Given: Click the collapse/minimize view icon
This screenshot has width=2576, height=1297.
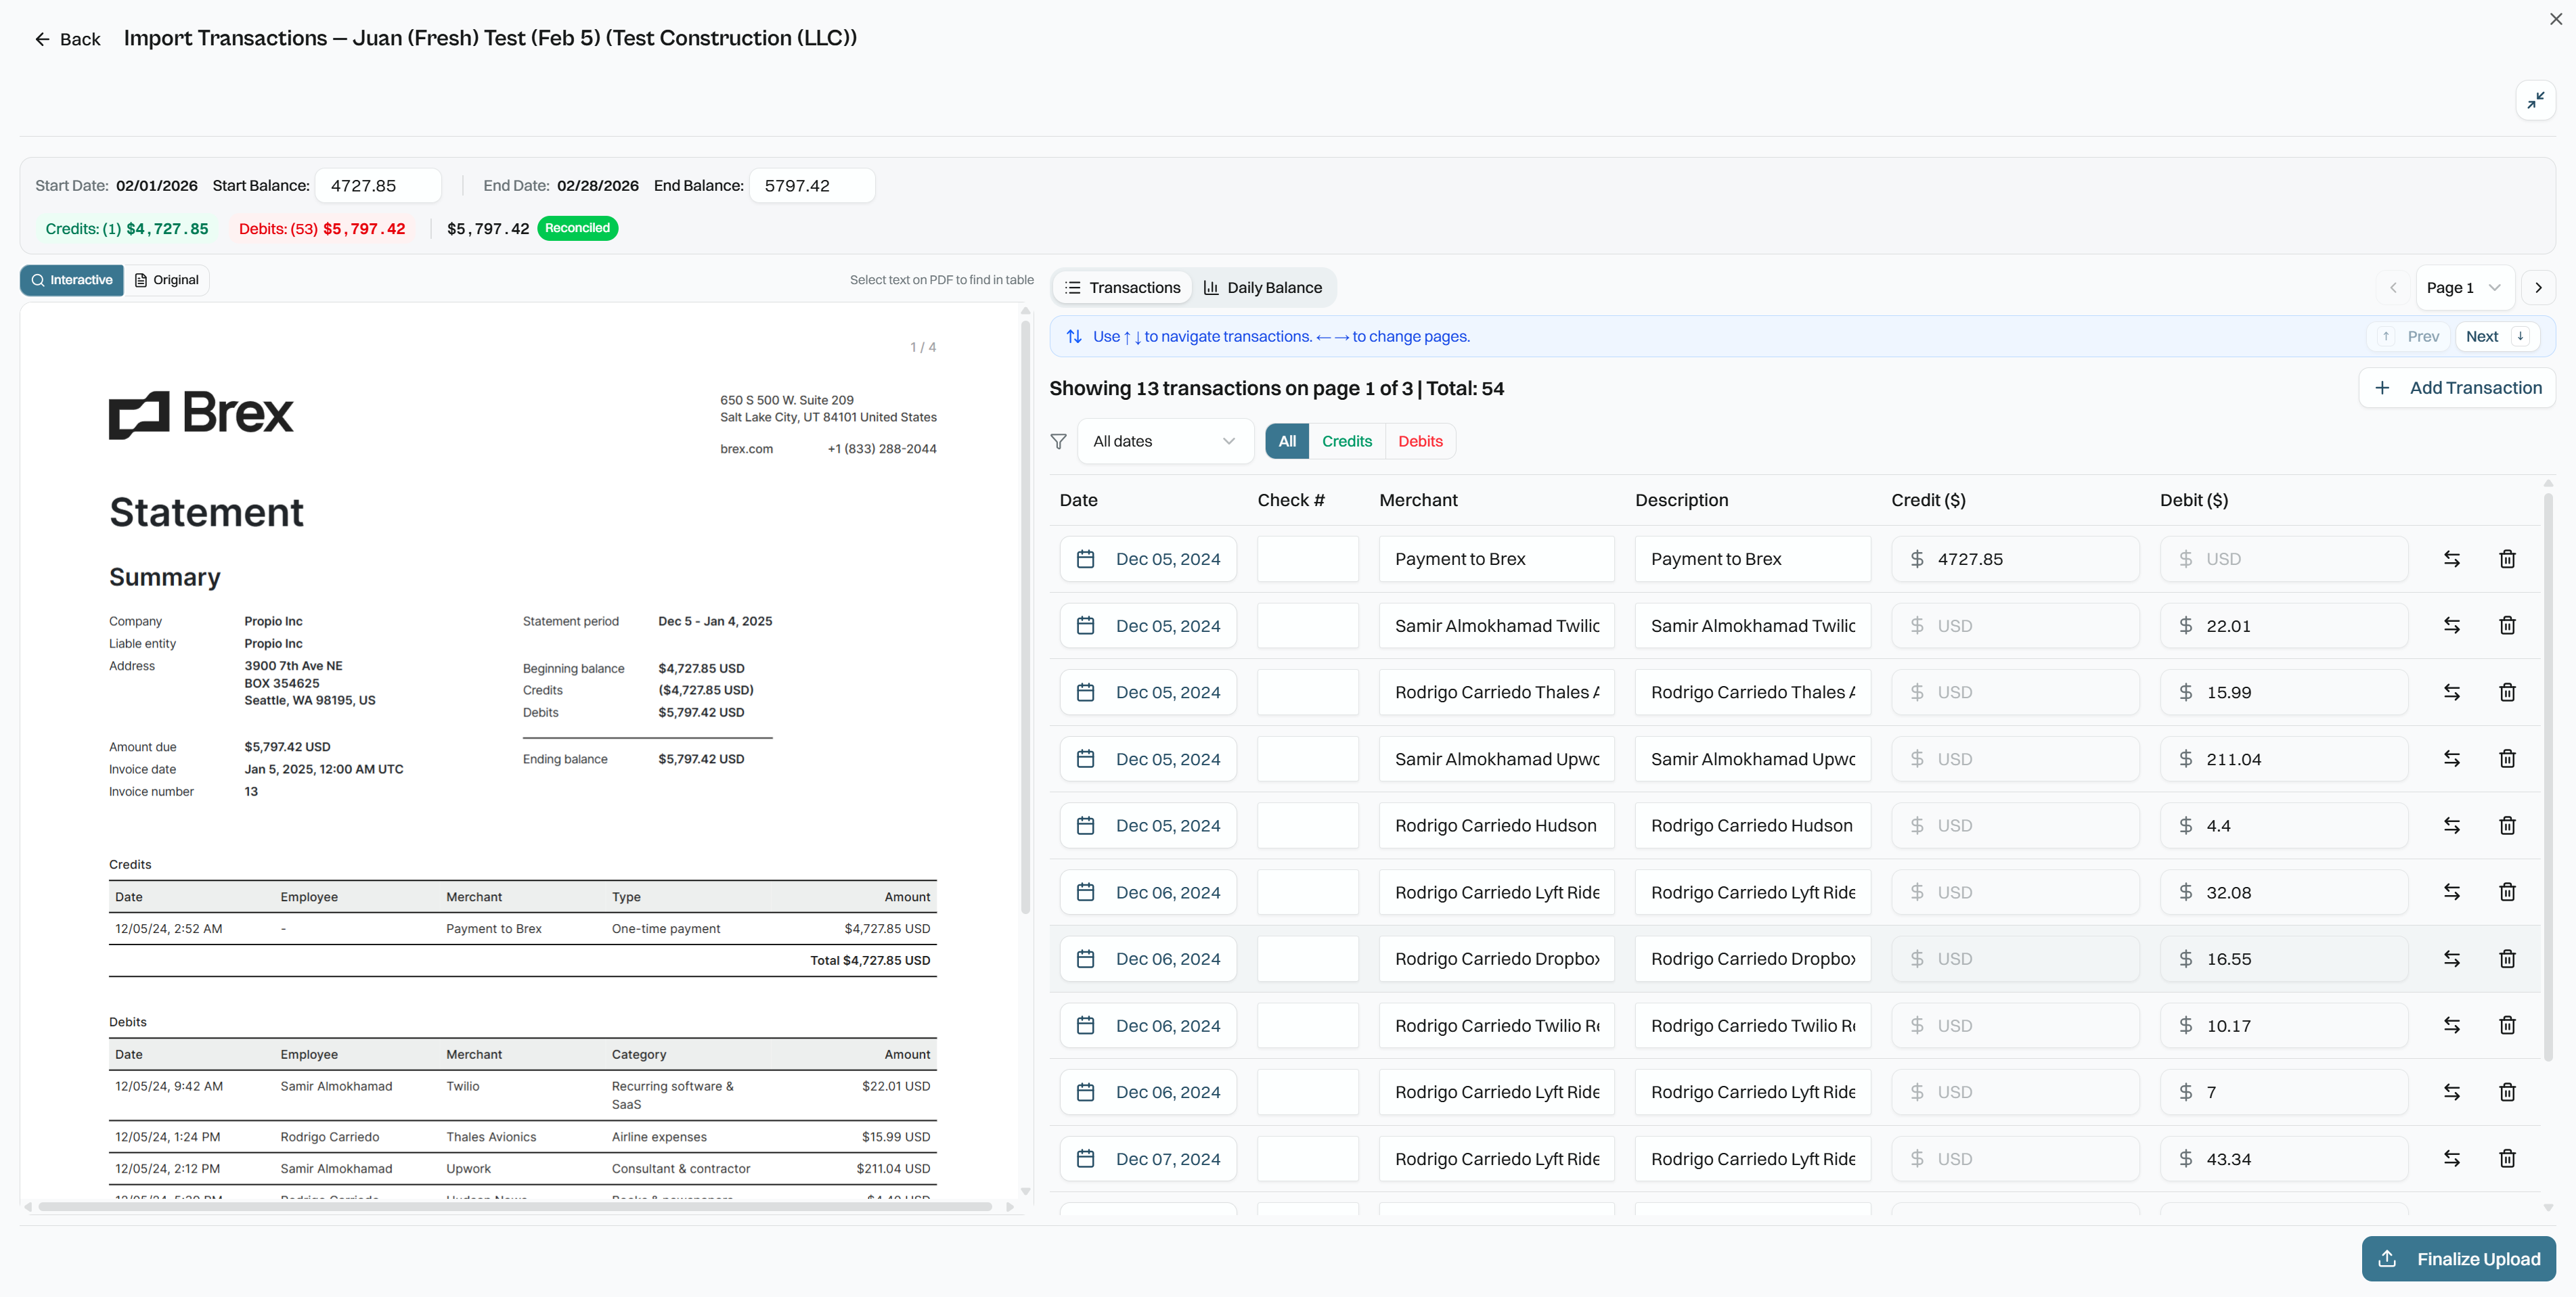Looking at the screenshot, I should click(2535, 100).
